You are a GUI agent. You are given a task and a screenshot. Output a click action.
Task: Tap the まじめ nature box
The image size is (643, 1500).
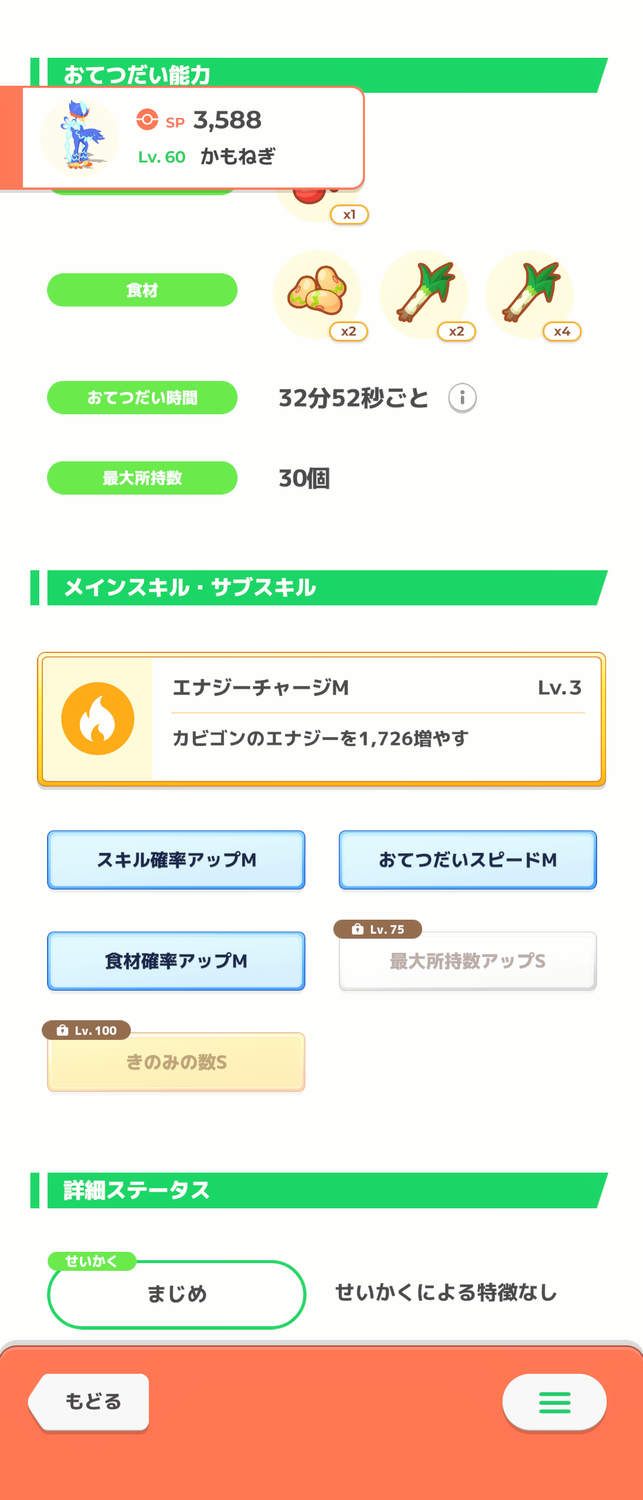pyautogui.click(x=177, y=1294)
